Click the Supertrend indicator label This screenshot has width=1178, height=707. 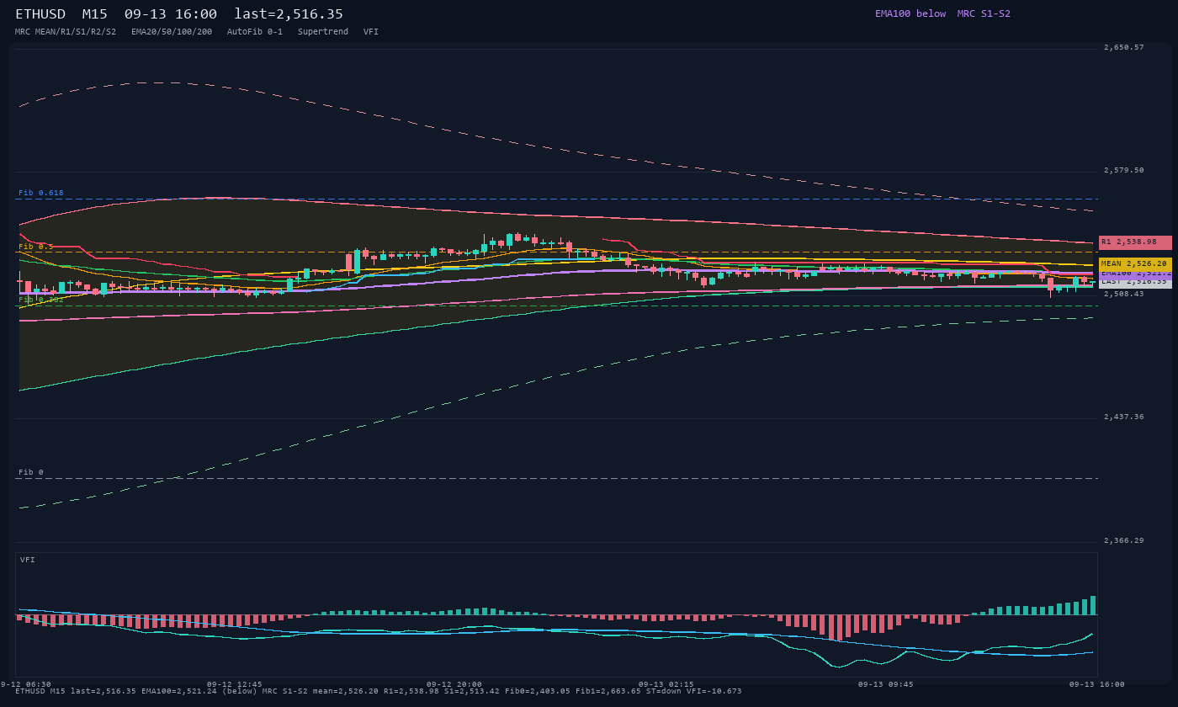point(323,31)
